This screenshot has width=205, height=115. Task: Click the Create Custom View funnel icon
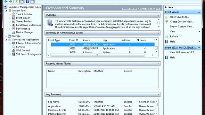tap(167, 22)
